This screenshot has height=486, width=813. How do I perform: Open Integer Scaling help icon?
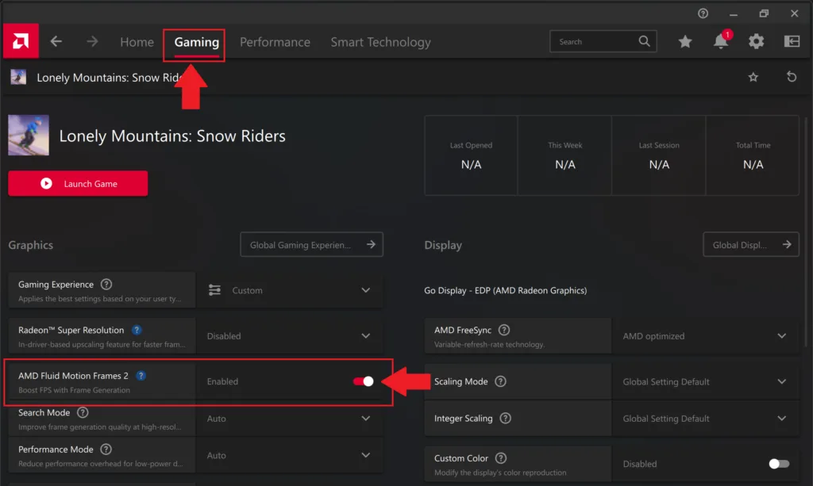(x=505, y=418)
